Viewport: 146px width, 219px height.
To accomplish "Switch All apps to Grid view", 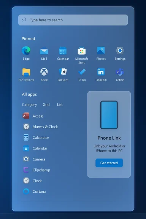I will (x=46, y=105).
